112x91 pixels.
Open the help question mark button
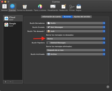click(x=108, y=87)
